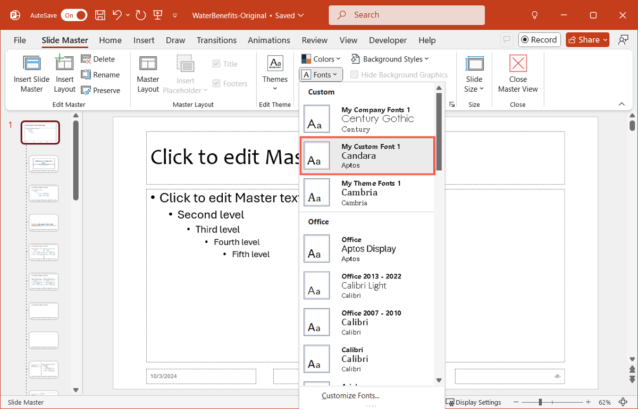The width and height of the screenshot is (638, 409).
Task: Choose Customize Fonts option
Action: click(x=350, y=395)
